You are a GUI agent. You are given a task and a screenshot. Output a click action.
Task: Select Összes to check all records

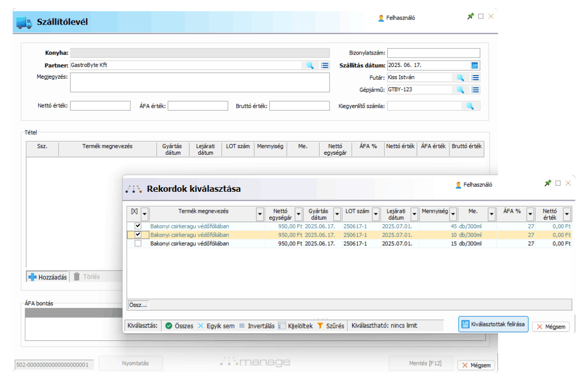[179, 326]
